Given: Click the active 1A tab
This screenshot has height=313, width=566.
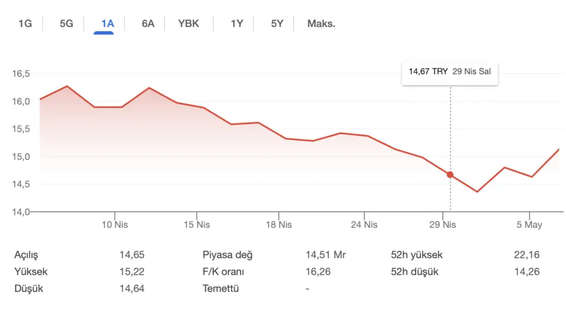Looking at the screenshot, I should pyautogui.click(x=107, y=24).
